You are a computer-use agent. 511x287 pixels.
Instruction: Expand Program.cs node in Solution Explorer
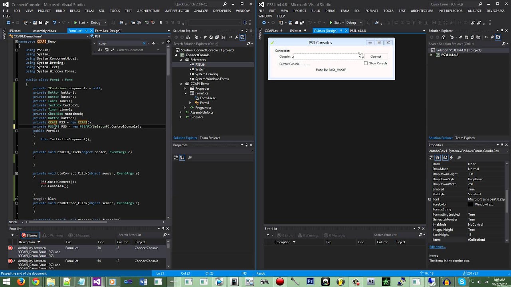pos(185,108)
